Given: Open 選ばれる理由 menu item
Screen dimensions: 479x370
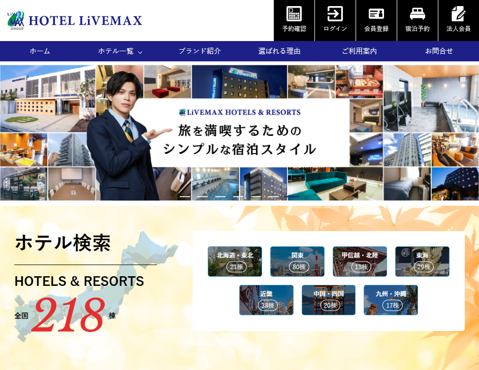Looking at the screenshot, I should tap(279, 51).
